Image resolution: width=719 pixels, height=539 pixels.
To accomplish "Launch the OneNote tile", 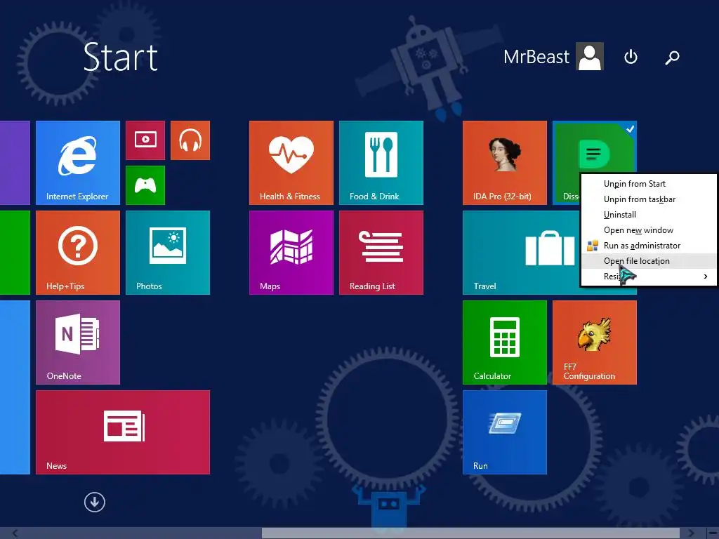I will (78, 342).
